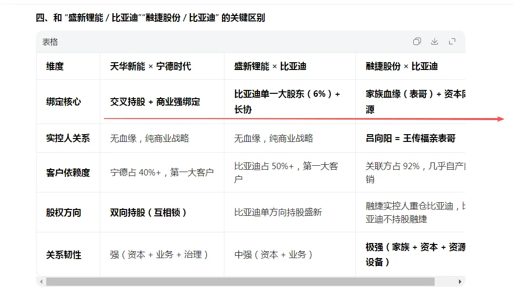This screenshot has height=296, width=513.
Task: Click the 比亚迪占 50%+，第一大客户 cell
Action: (286, 173)
